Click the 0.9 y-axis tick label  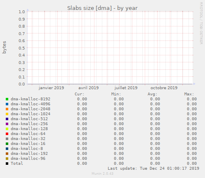tap(22, 19)
